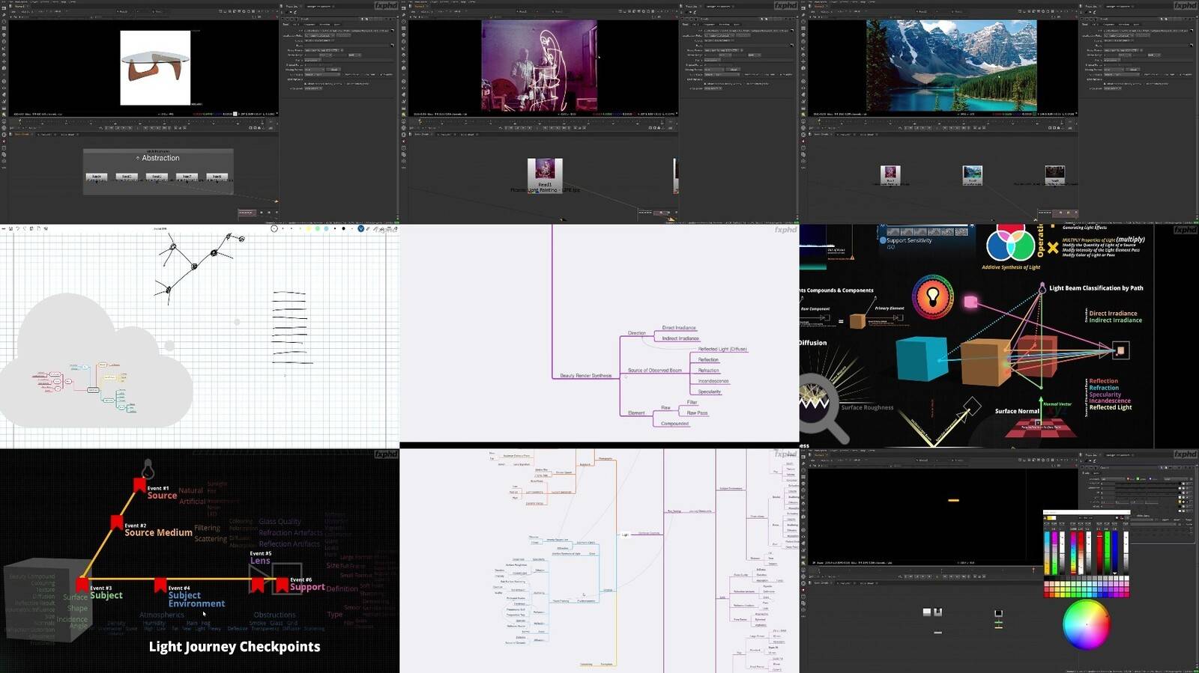Click the glowing lightbulb icon in the multicolored ring
1199x673 pixels.
(932, 296)
